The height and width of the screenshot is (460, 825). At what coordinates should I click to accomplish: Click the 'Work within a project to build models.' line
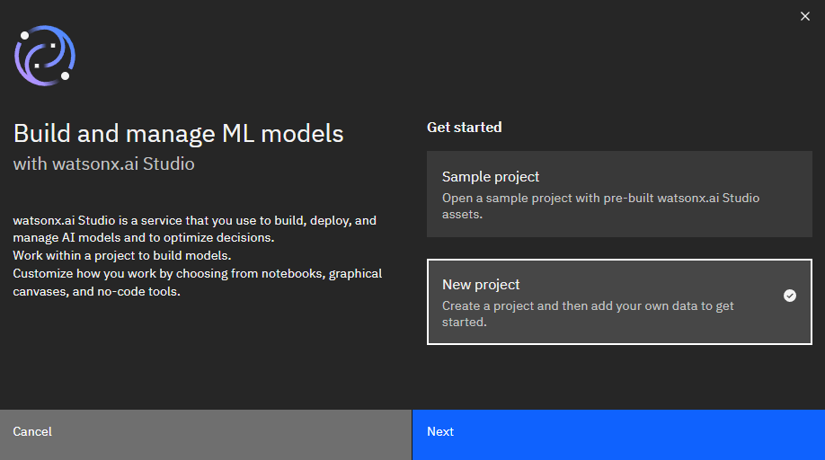click(x=122, y=255)
